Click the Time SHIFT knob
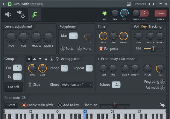This screenshot has width=170, height=119. click(113, 36)
